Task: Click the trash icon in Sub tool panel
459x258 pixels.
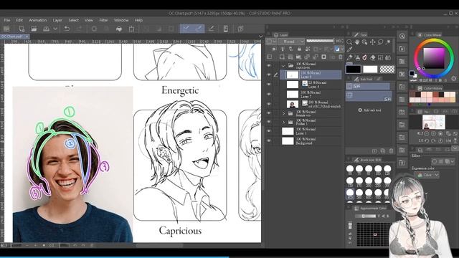Action: coord(392,151)
